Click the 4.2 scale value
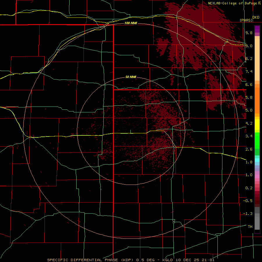 click(249, 123)
